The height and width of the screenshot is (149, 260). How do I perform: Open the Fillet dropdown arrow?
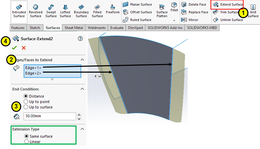[174, 20]
